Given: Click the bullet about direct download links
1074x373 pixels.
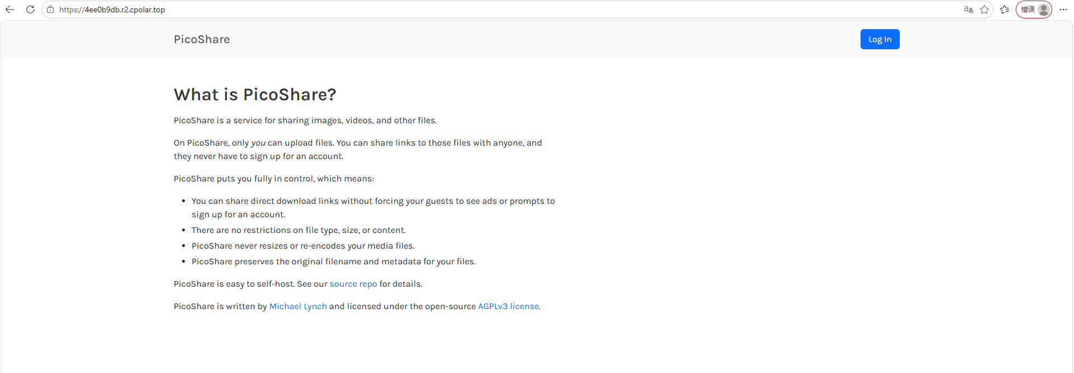Looking at the screenshot, I should [x=373, y=208].
